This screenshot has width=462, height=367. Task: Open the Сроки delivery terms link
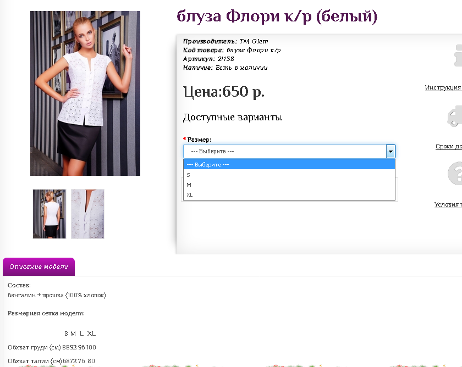[x=448, y=146]
